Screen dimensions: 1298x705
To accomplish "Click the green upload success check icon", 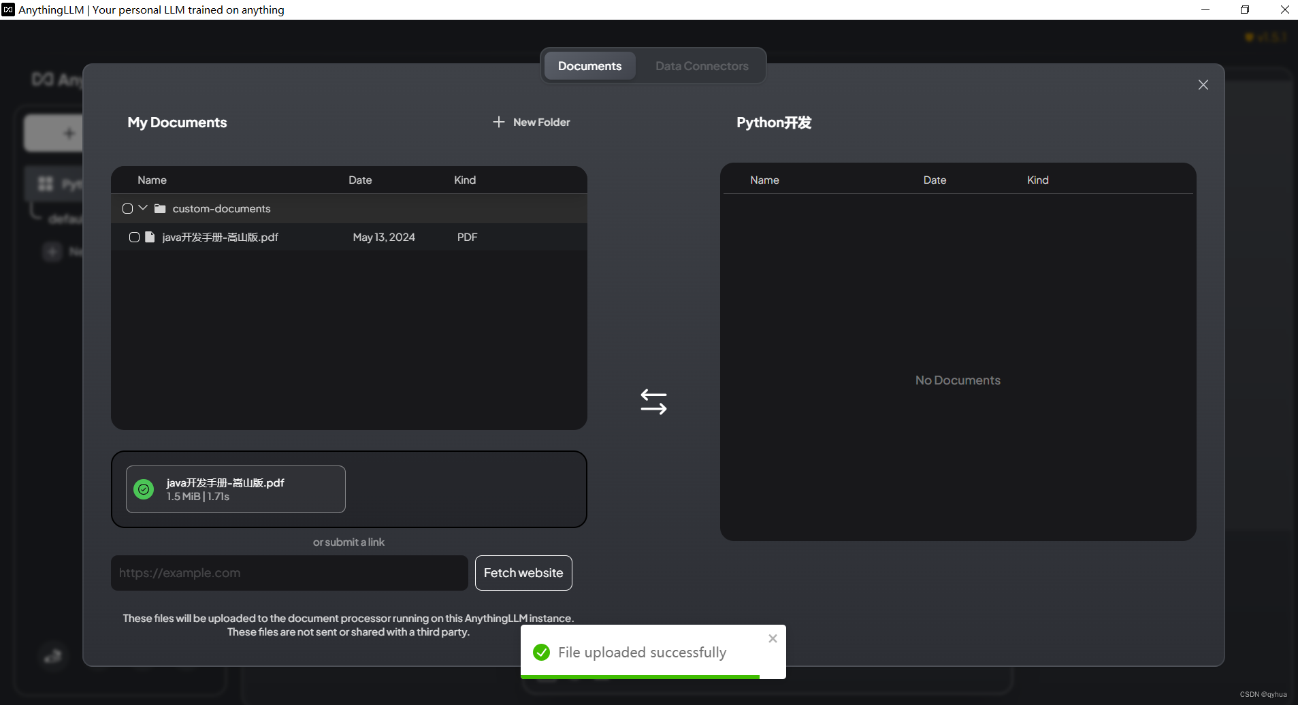I will [x=144, y=489].
